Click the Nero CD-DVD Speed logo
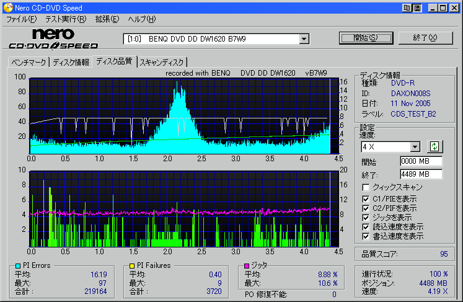Screen dimensions: 463x302 coord(53,38)
